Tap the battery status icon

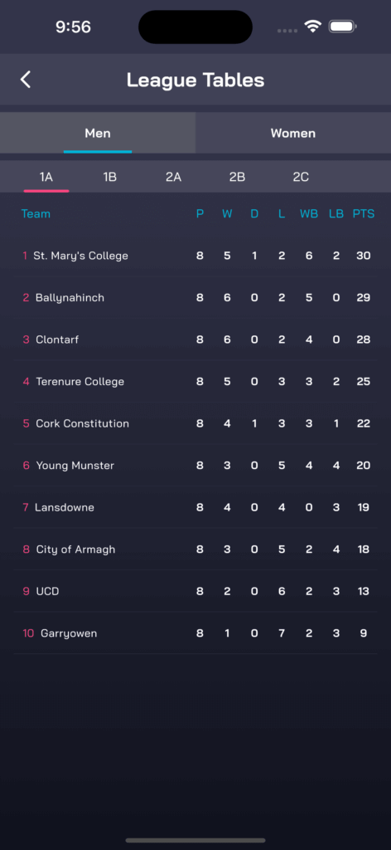pyautogui.click(x=342, y=26)
